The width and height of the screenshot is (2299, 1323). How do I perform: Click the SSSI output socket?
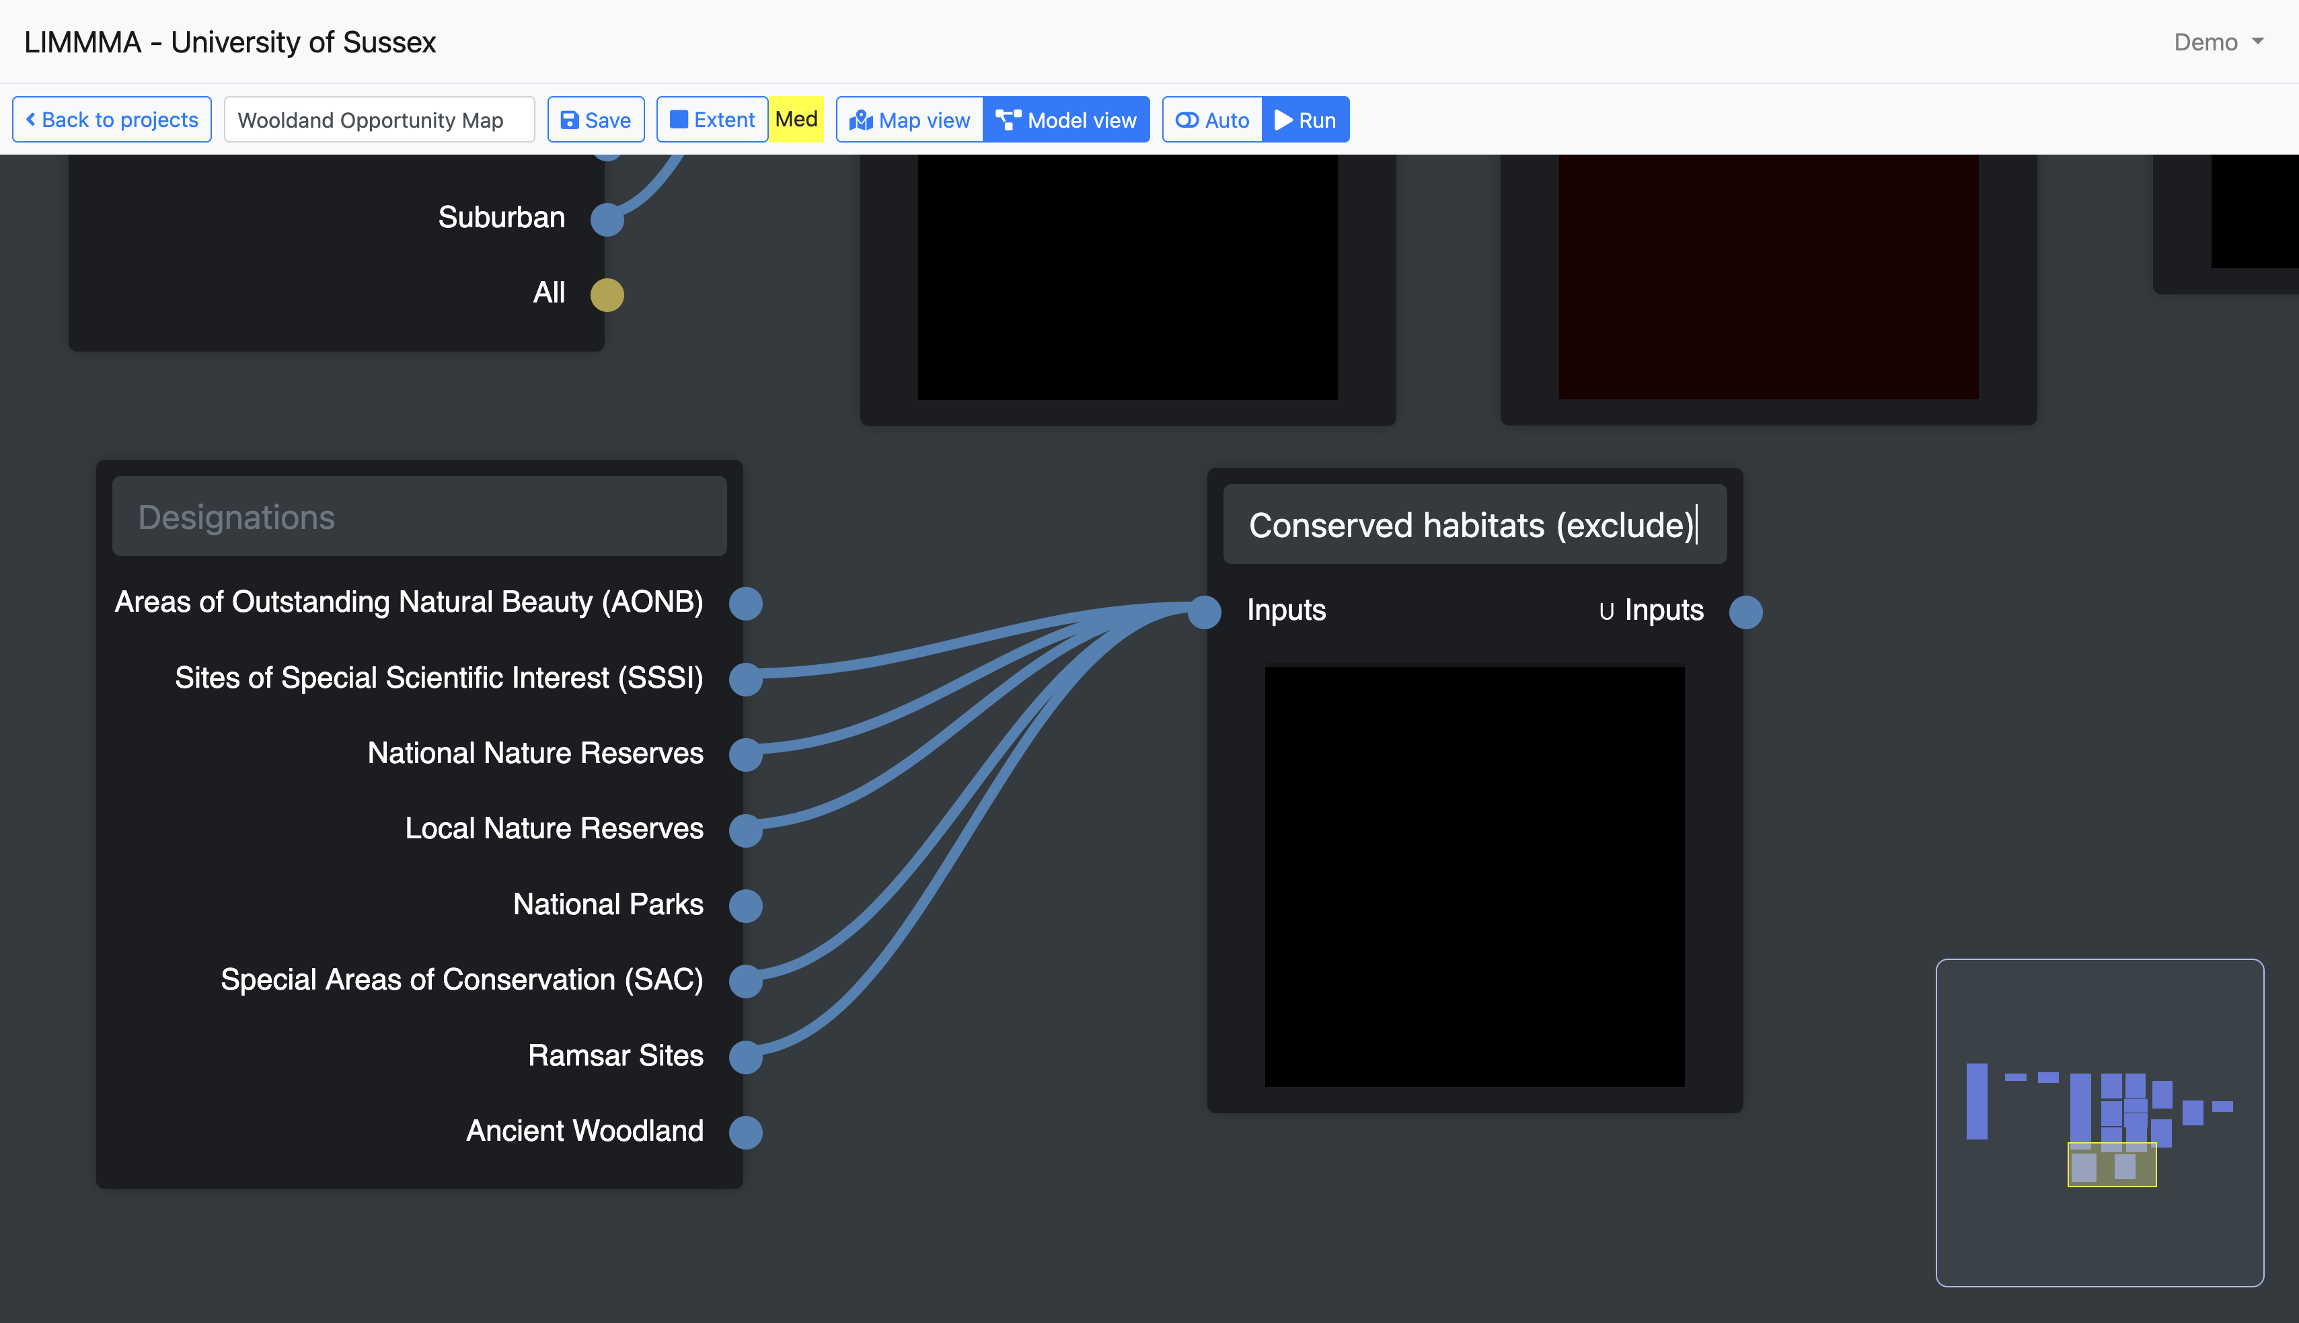click(x=745, y=679)
